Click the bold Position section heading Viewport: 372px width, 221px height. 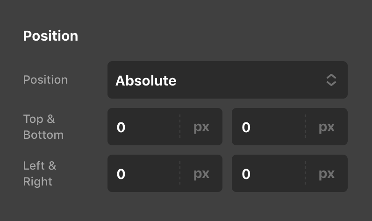pos(50,36)
